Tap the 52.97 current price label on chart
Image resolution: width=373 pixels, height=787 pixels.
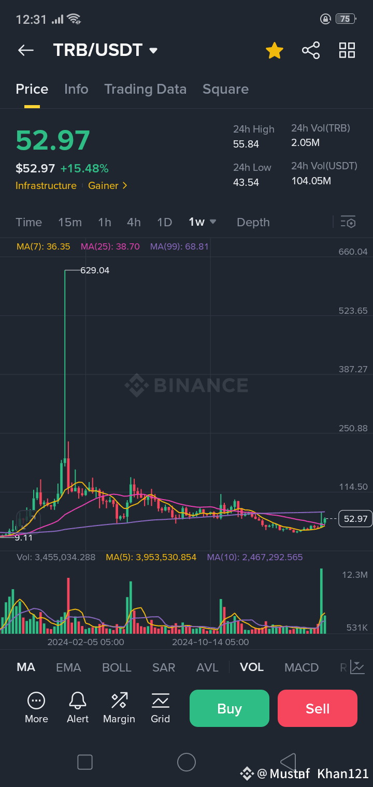[355, 519]
